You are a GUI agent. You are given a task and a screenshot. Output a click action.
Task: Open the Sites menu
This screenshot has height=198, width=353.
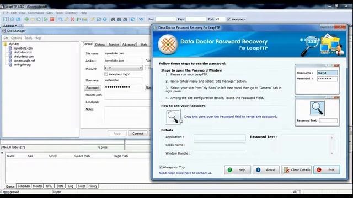pyautogui.click(x=50, y=13)
